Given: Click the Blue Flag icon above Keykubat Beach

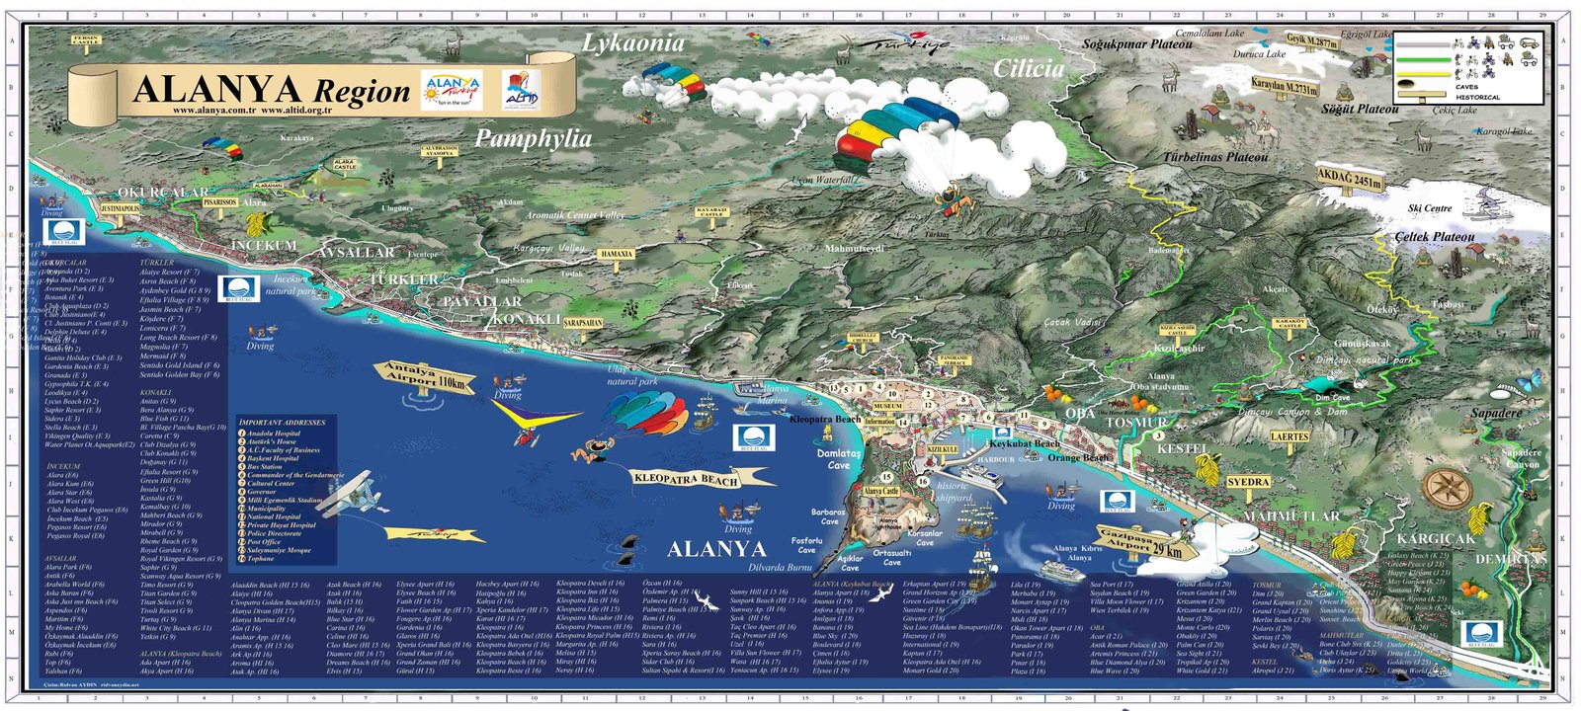Looking at the screenshot, I should click(x=1002, y=433).
